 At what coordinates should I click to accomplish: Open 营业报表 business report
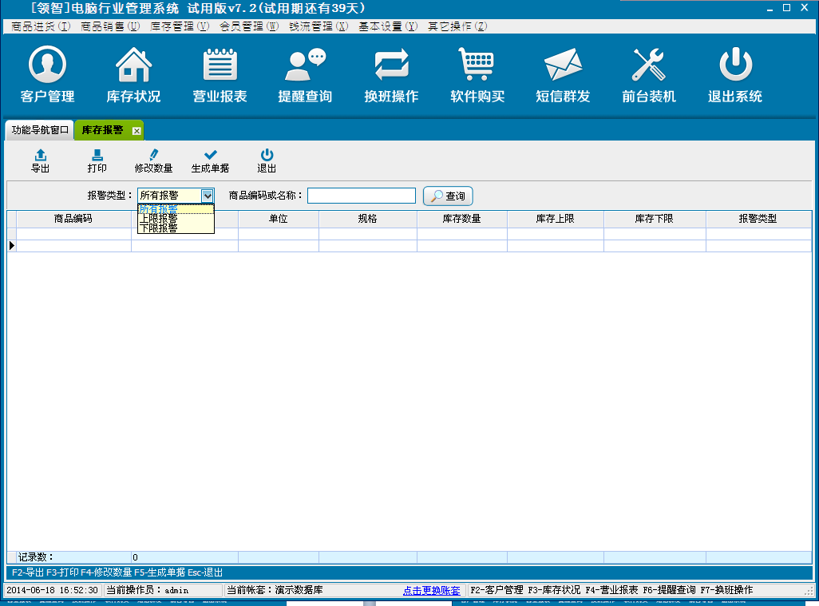[x=220, y=75]
